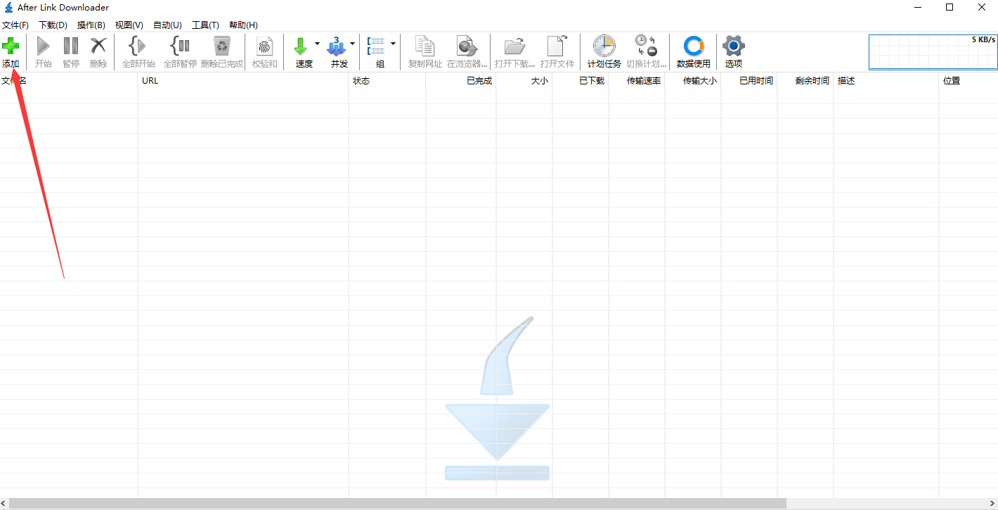
Task: Click the Delete (删除) X icon
Action: (x=98, y=46)
